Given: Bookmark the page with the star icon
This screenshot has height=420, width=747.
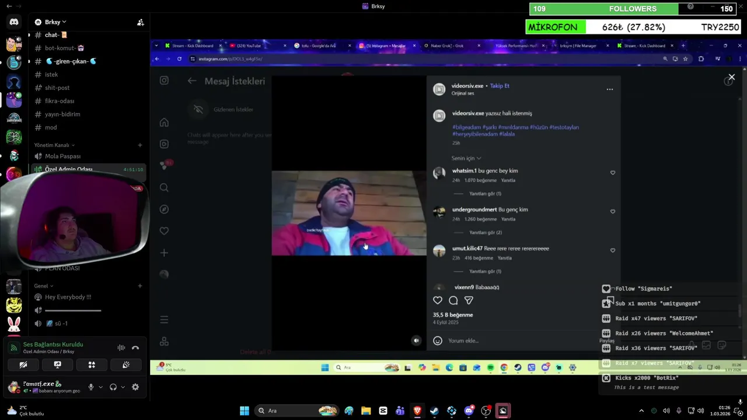Looking at the screenshot, I should (685, 58).
